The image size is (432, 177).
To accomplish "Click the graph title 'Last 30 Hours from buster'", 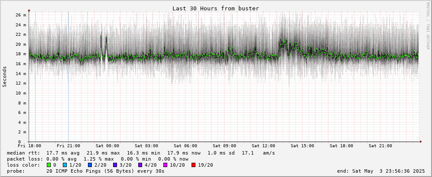I will click(216, 9).
